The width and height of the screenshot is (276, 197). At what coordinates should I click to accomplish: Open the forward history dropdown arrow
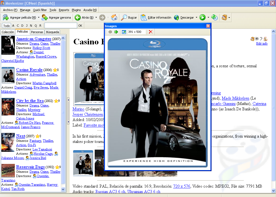[108, 17]
